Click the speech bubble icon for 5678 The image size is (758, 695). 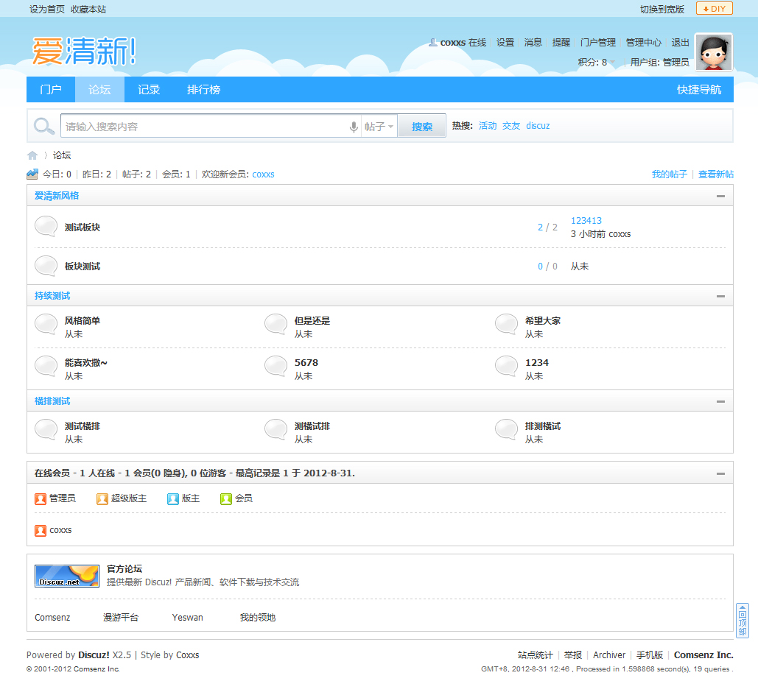pyautogui.click(x=276, y=367)
